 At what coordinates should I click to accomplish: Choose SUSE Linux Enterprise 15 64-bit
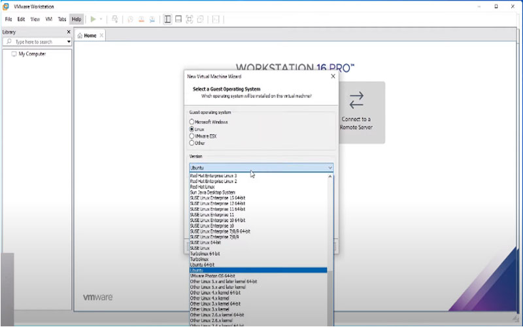pyautogui.click(x=258, y=198)
